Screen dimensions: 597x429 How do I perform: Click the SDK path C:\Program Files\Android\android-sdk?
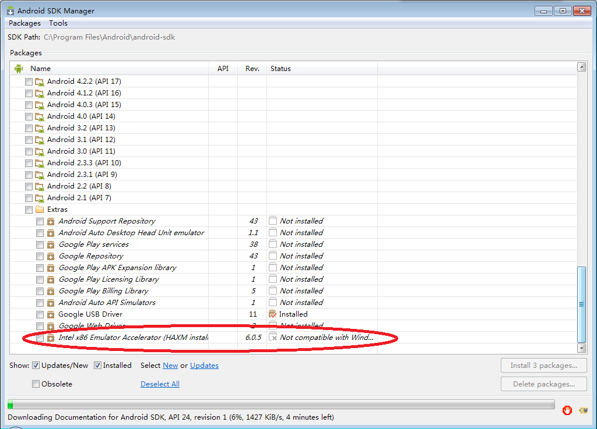[x=109, y=37]
